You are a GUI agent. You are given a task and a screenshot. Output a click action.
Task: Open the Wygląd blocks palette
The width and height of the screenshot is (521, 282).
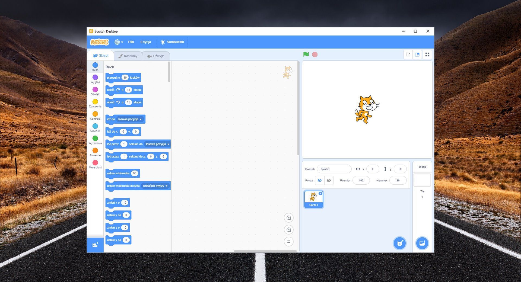[95, 79]
